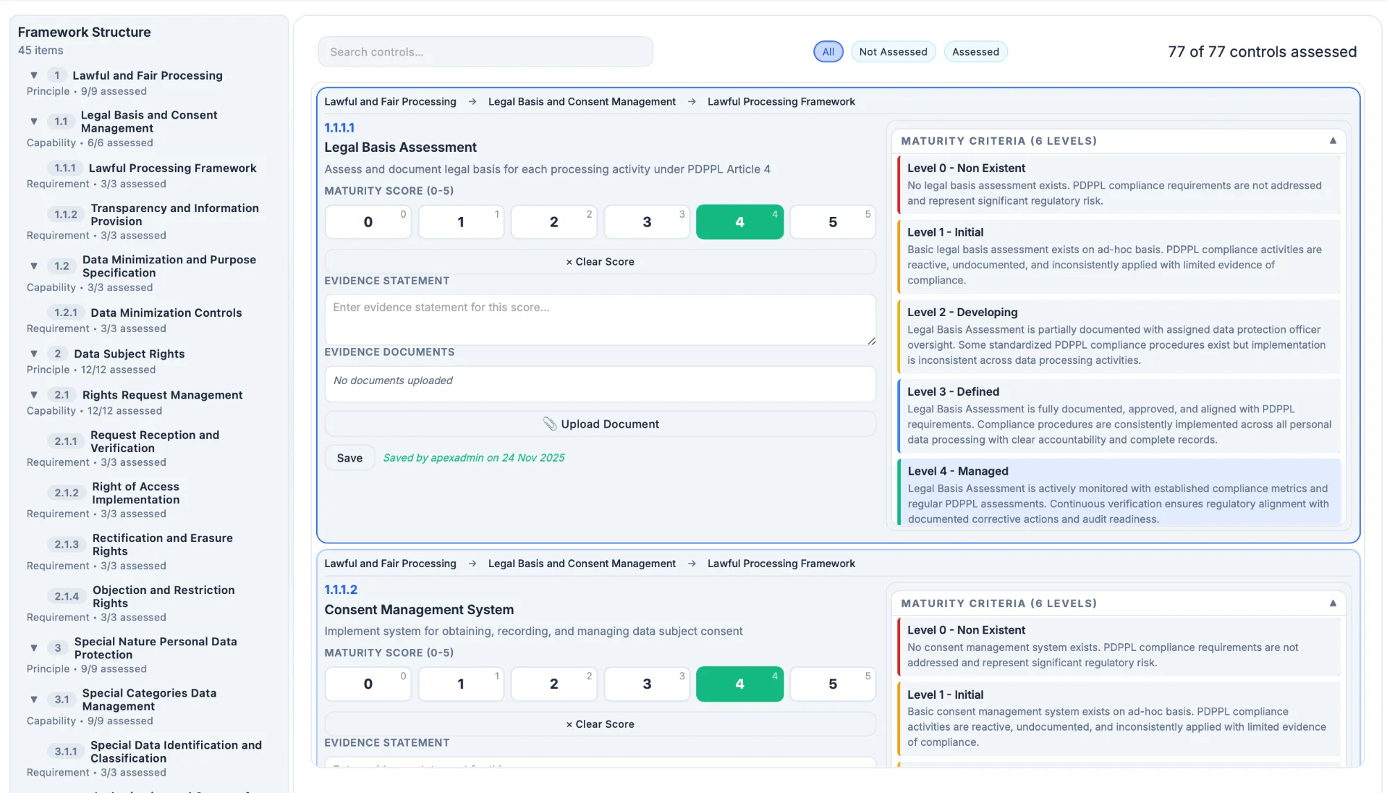The height and width of the screenshot is (793, 1387).
Task: Switch to the Not Assessed filter
Action: tap(893, 51)
